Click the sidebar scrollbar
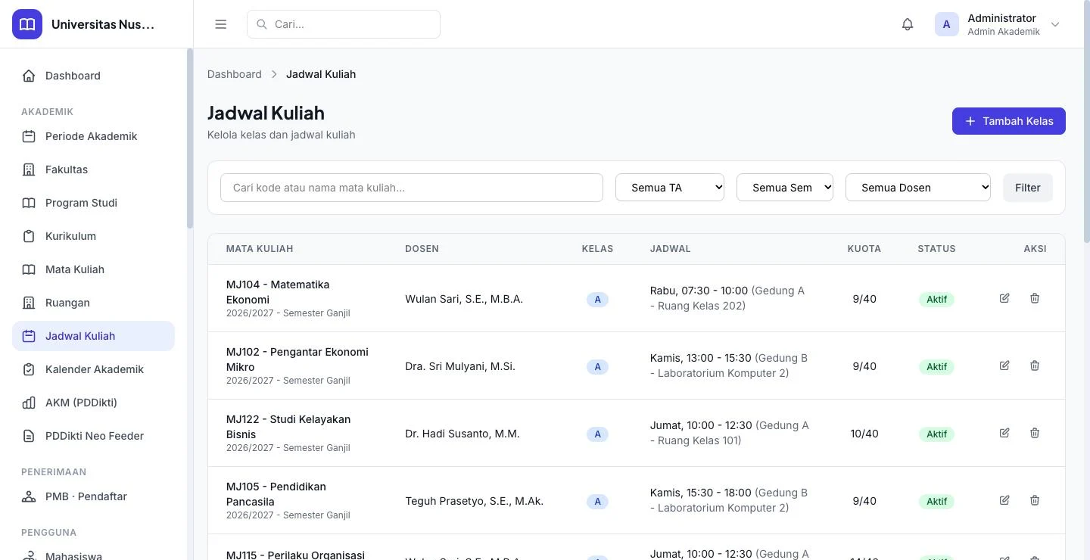 (x=190, y=138)
